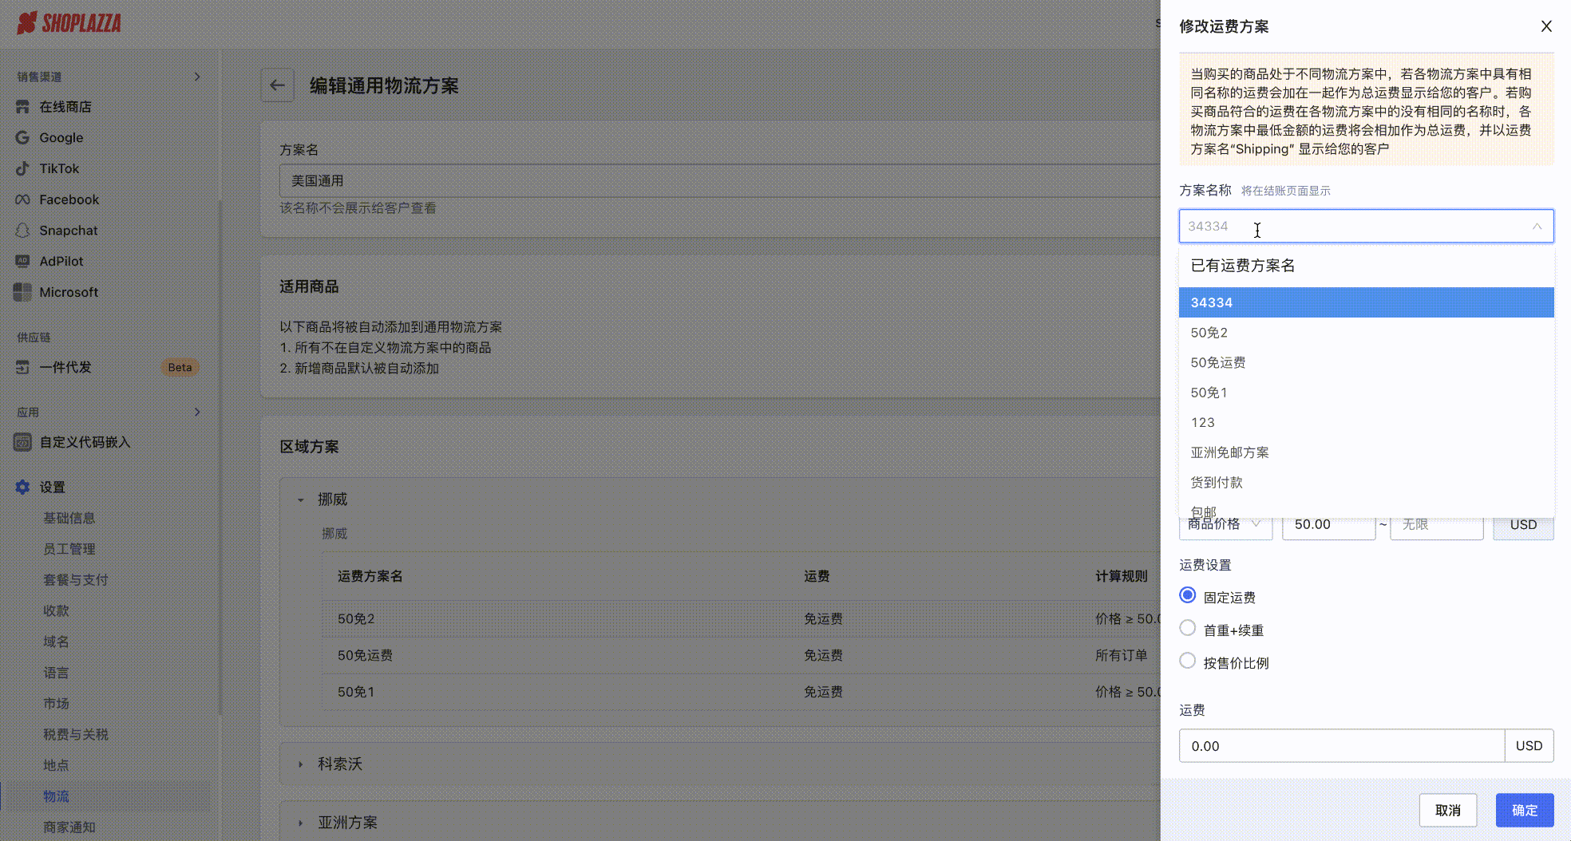Expand the 应用 section chevron
1571x841 pixels.
pyautogui.click(x=197, y=412)
